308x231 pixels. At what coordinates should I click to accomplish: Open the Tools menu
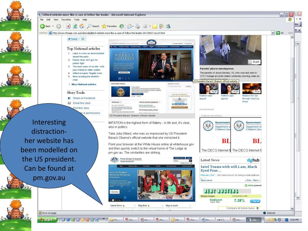point(77,20)
